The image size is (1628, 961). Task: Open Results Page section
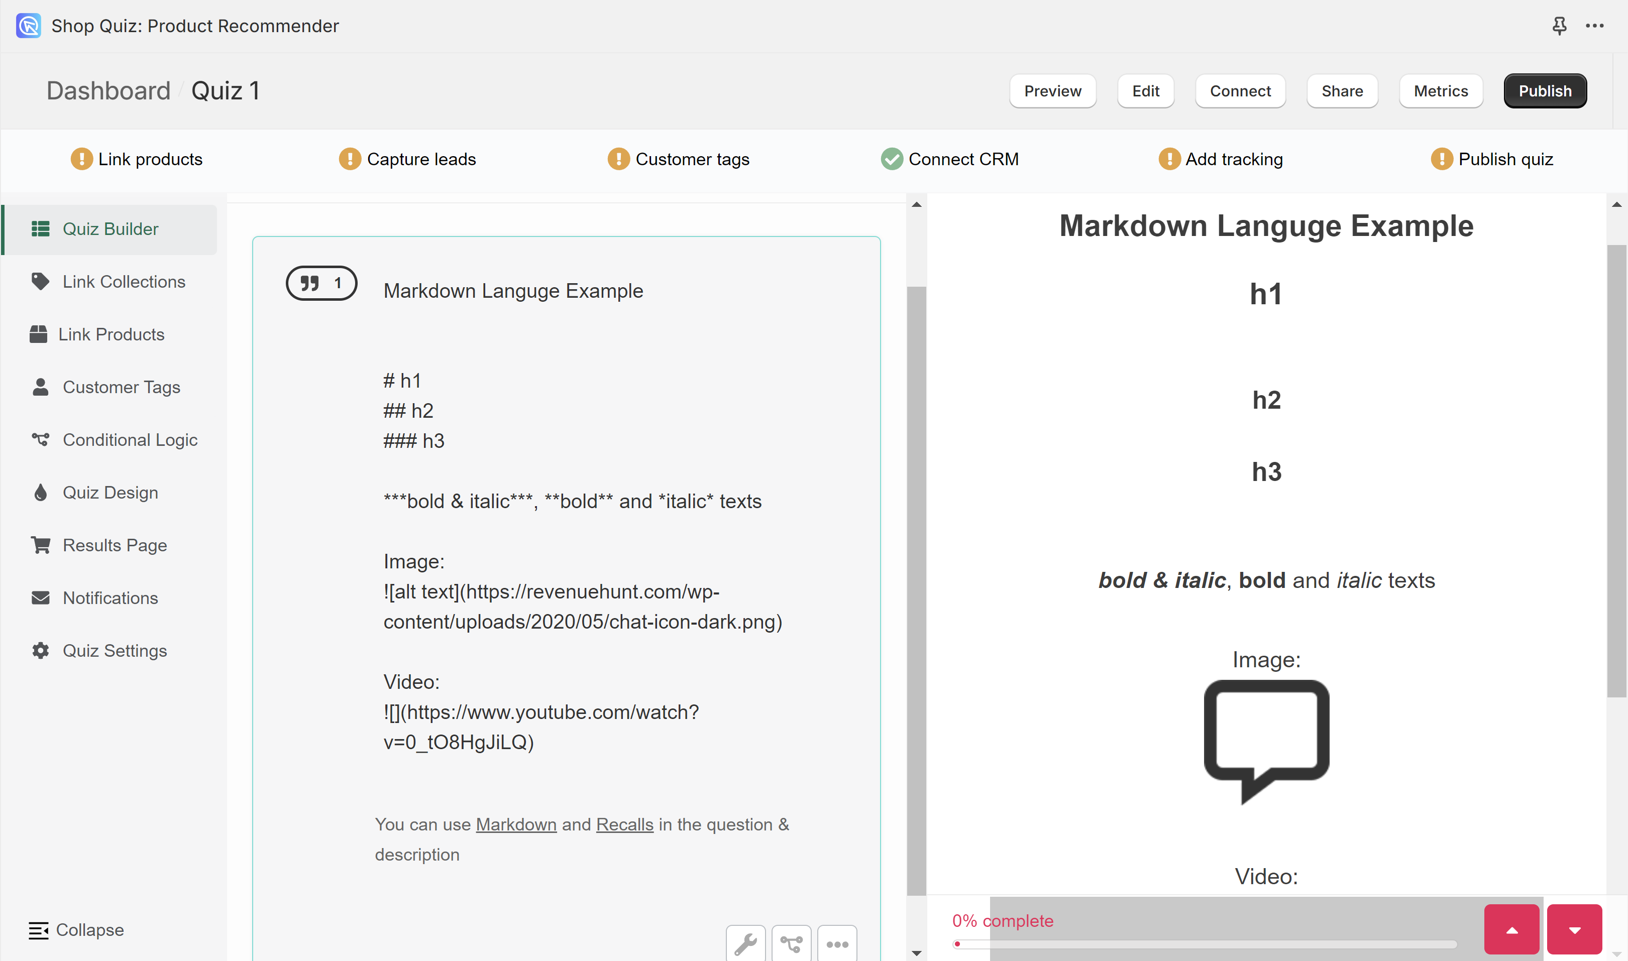[110, 545]
